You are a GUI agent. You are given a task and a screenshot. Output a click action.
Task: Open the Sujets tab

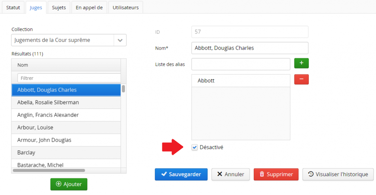(x=59, y=7)
